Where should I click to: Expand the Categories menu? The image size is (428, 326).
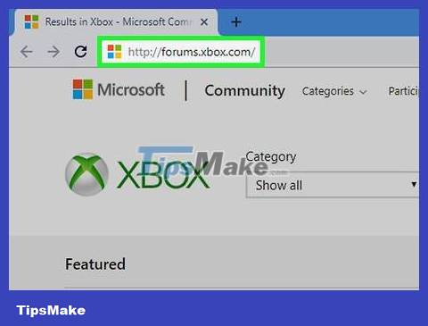tap(334, 91)
